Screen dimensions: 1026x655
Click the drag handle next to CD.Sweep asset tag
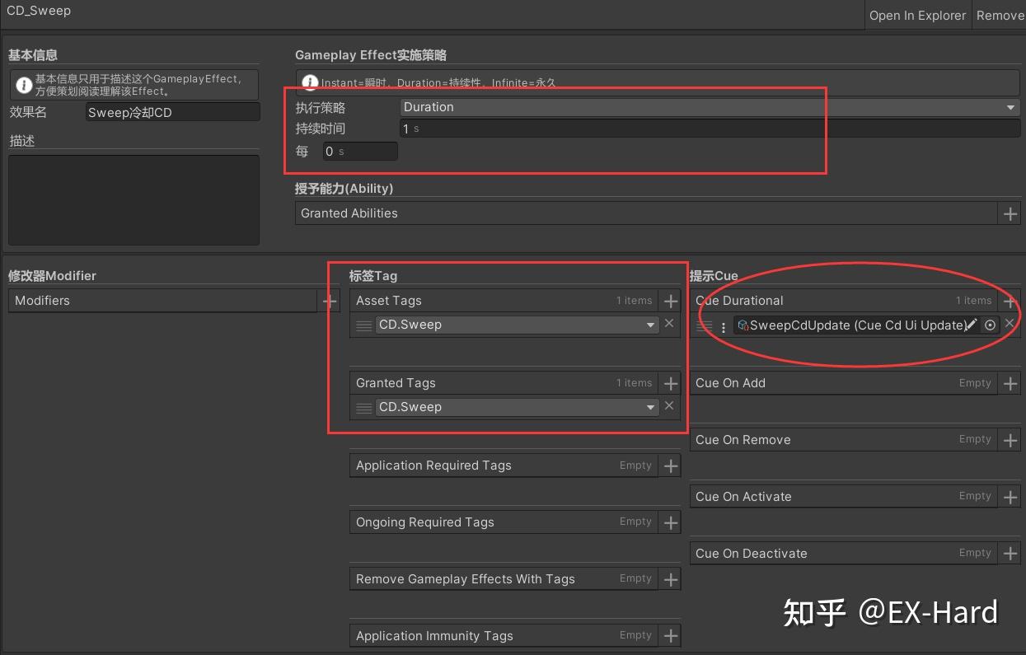coord(363,325)
